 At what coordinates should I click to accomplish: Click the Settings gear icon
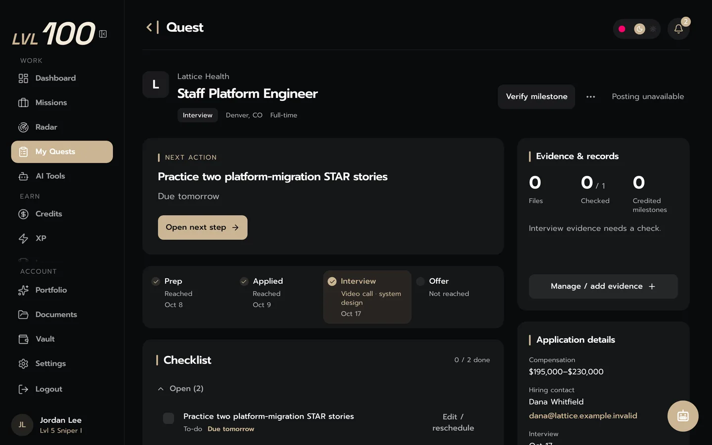click(x=23, y=363)
